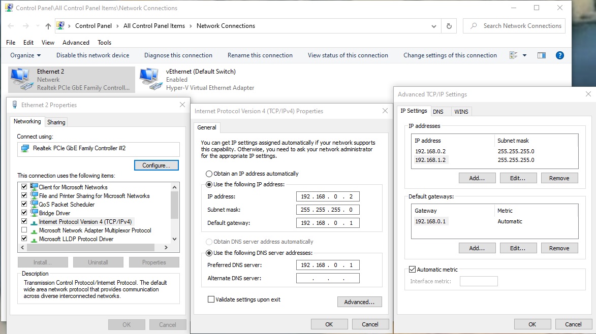Check Validate settings upon exit
This screenshot has height=334, width=596.
click(x=211, y=299)
